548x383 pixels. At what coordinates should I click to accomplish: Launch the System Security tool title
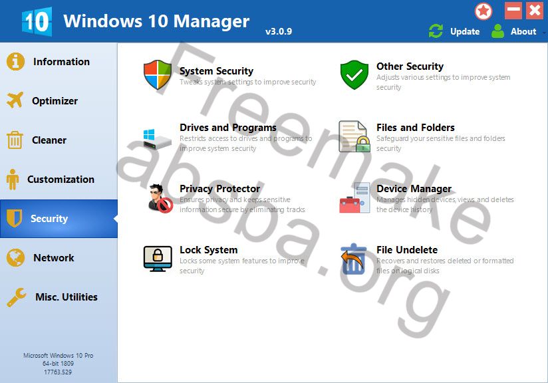(x=216, y=71)
